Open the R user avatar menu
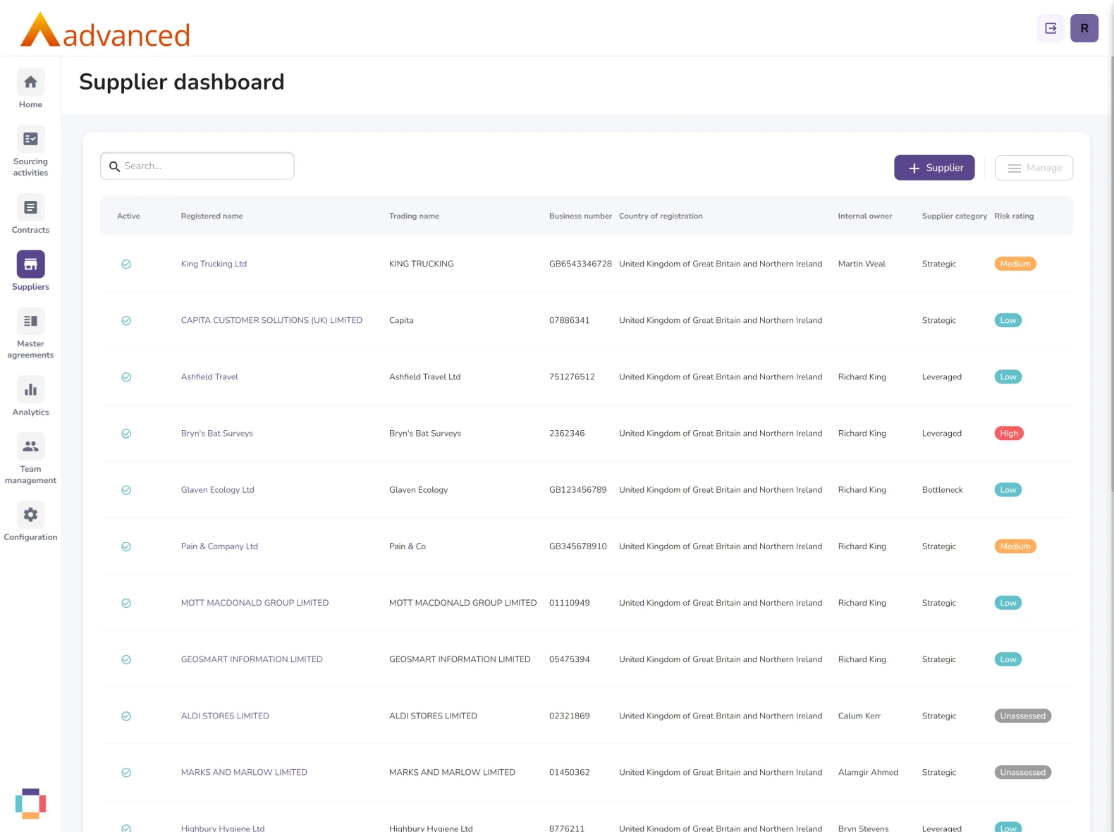The image size is (1114, 832). (1084, 28)
